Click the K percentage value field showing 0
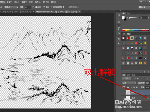The height and width of the screenshot is (112, 150). (x=144, y=18)
